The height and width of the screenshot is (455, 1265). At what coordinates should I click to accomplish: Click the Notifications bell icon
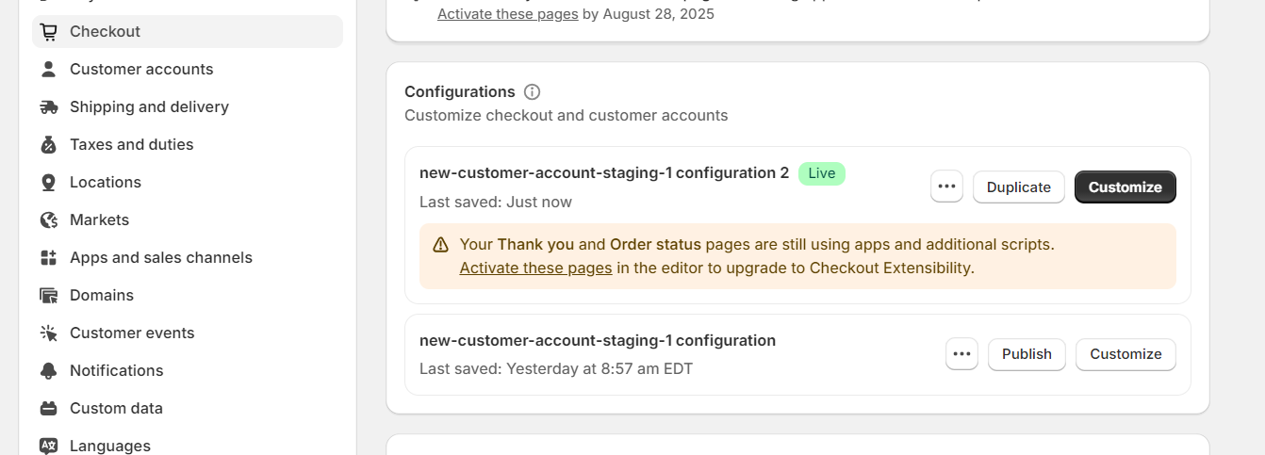49,371
